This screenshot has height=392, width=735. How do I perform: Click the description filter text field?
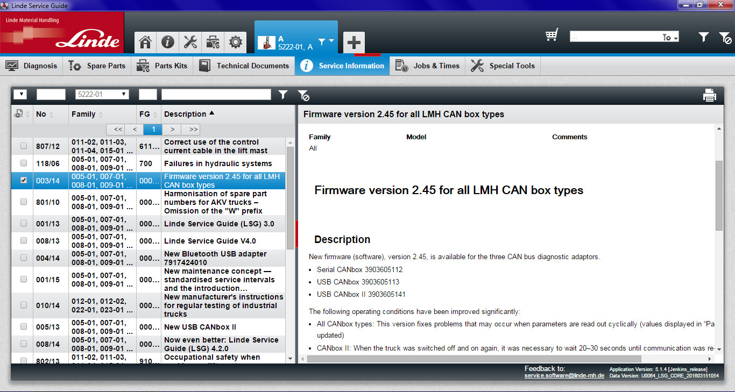pyautogui.click(x=216, y=95)
